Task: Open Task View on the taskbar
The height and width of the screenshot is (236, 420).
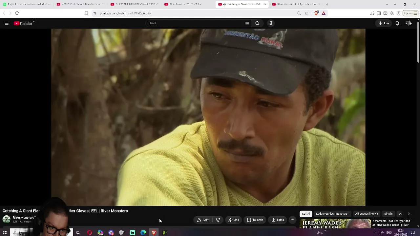Action: [x=78, y=232]
